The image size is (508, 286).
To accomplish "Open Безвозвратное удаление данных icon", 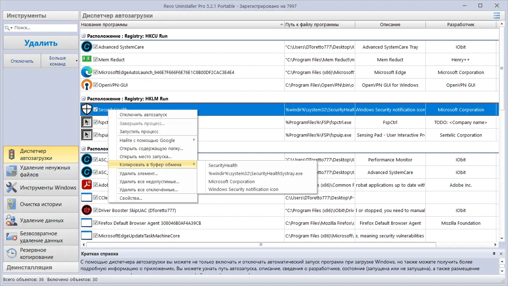I will coord(12,237).
